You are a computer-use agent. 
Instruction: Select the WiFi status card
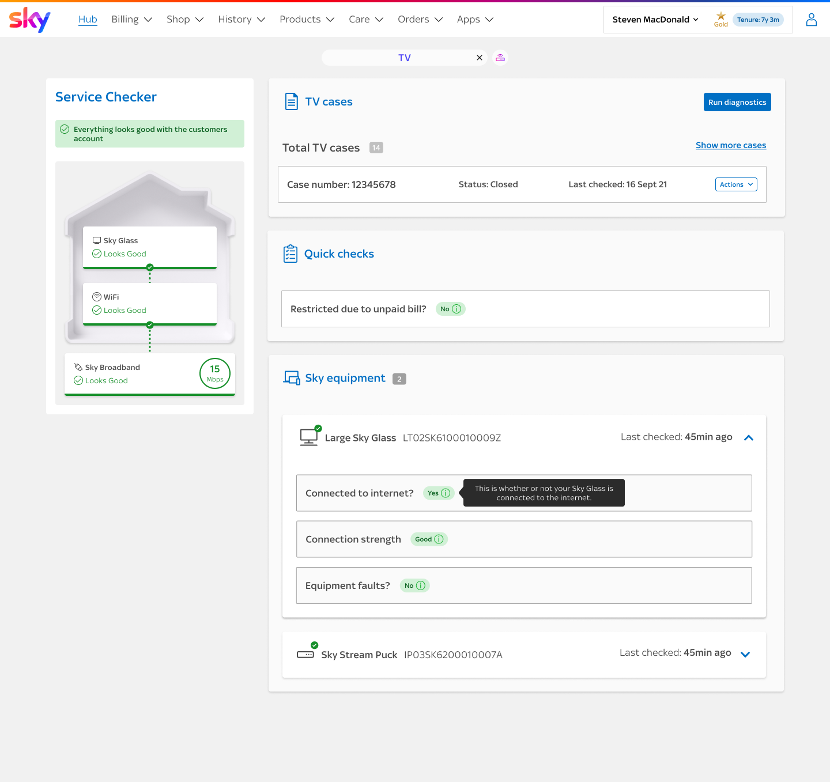tap(150, 304)
